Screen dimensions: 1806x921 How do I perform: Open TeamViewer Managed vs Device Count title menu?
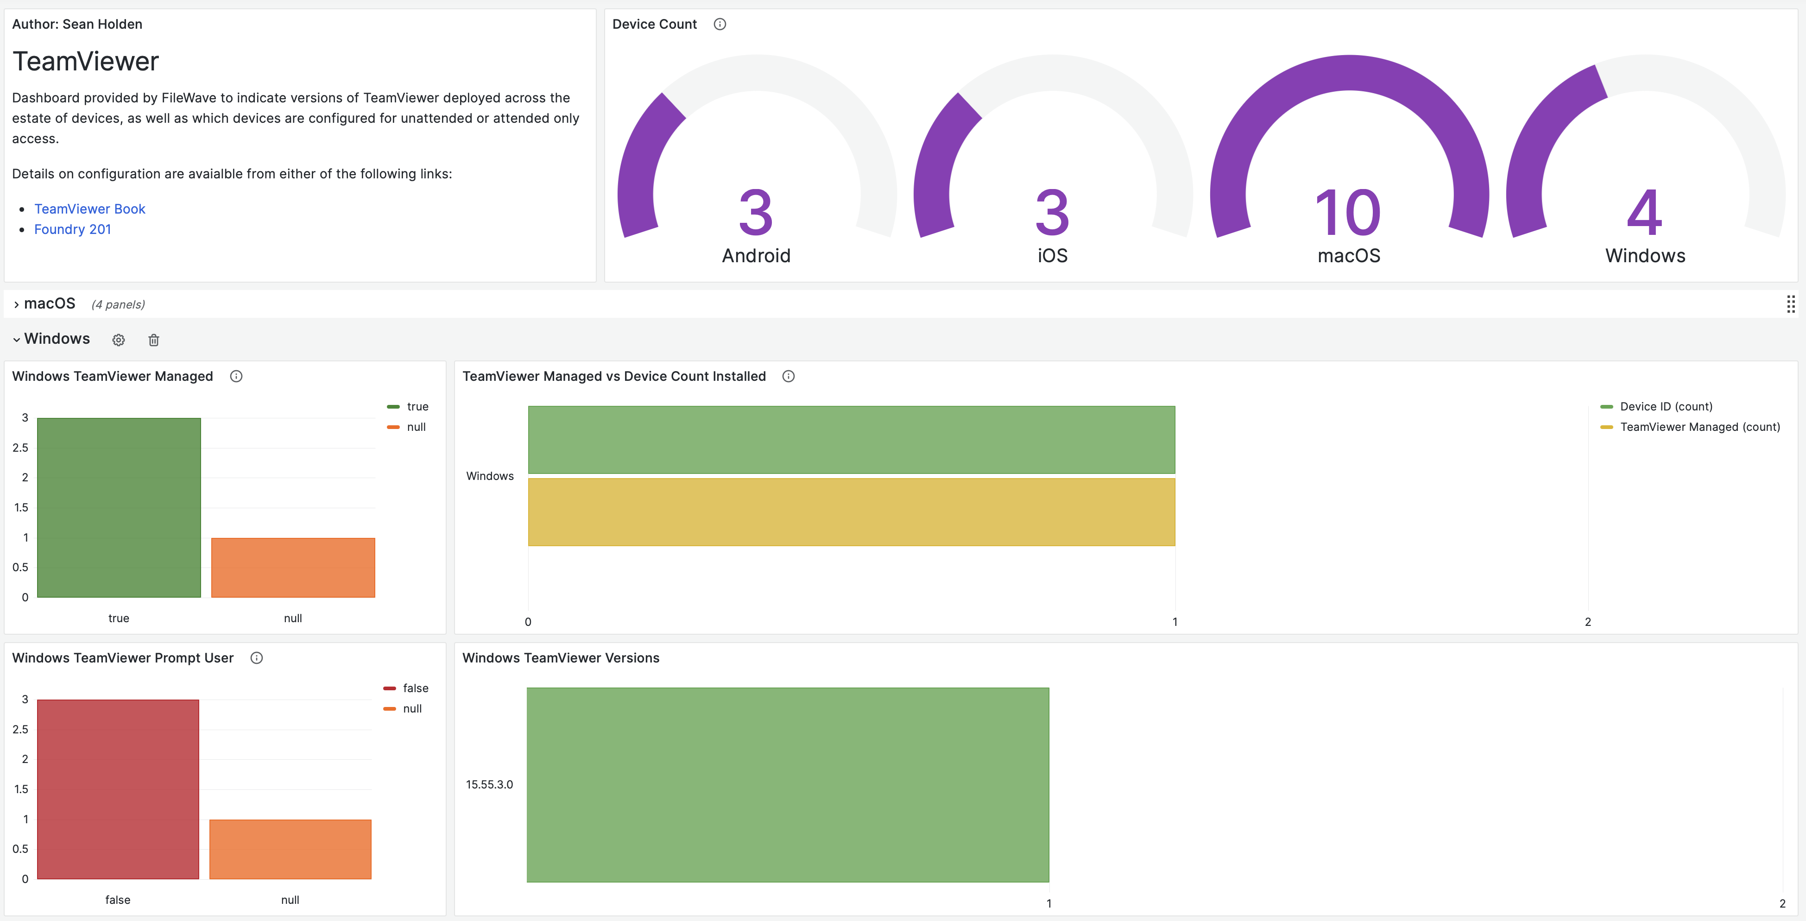click(614, 376)
